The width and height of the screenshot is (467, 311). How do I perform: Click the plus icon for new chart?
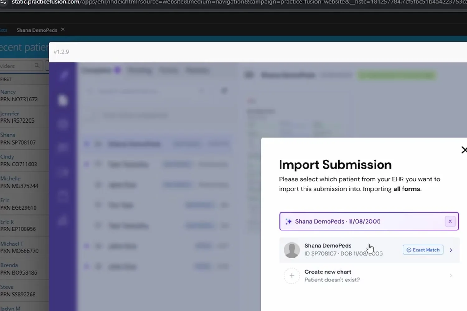[x=292, y=276]
